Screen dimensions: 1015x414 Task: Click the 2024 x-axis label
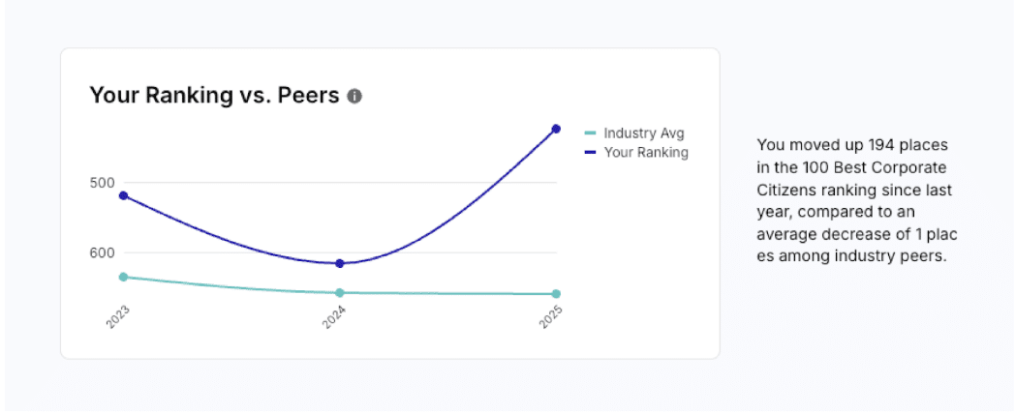(x=335, y=317)
